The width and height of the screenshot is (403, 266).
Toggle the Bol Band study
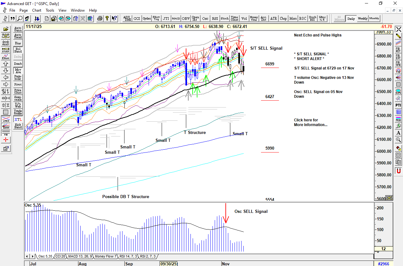coord(18,50)
